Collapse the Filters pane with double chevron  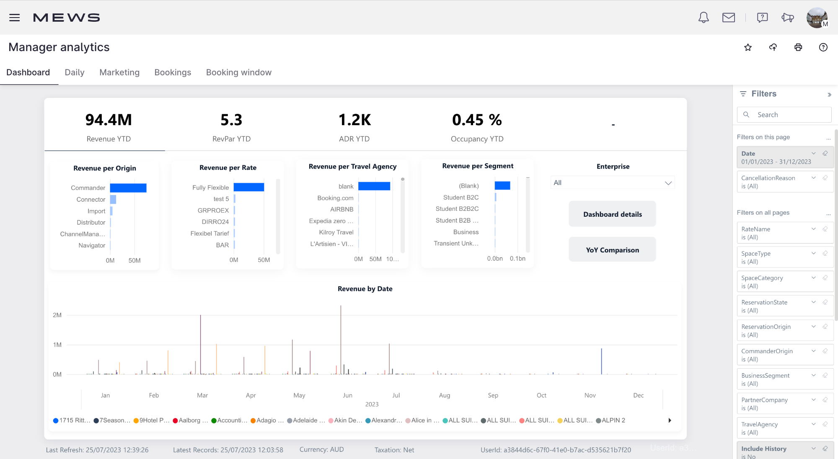coord(829,95)
